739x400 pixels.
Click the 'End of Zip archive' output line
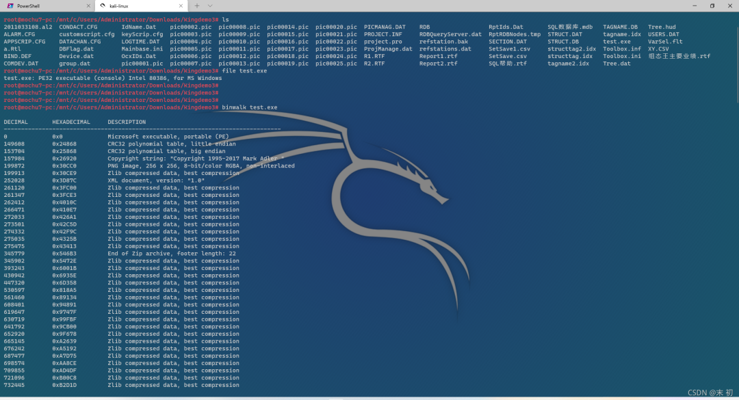173,254
